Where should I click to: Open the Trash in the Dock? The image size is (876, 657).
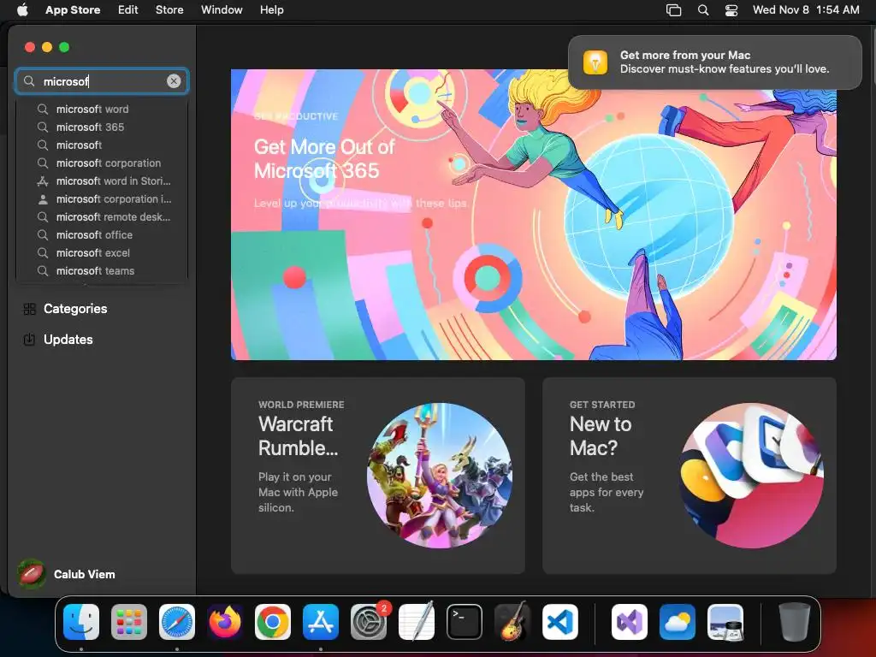click(x=795, y=622)
